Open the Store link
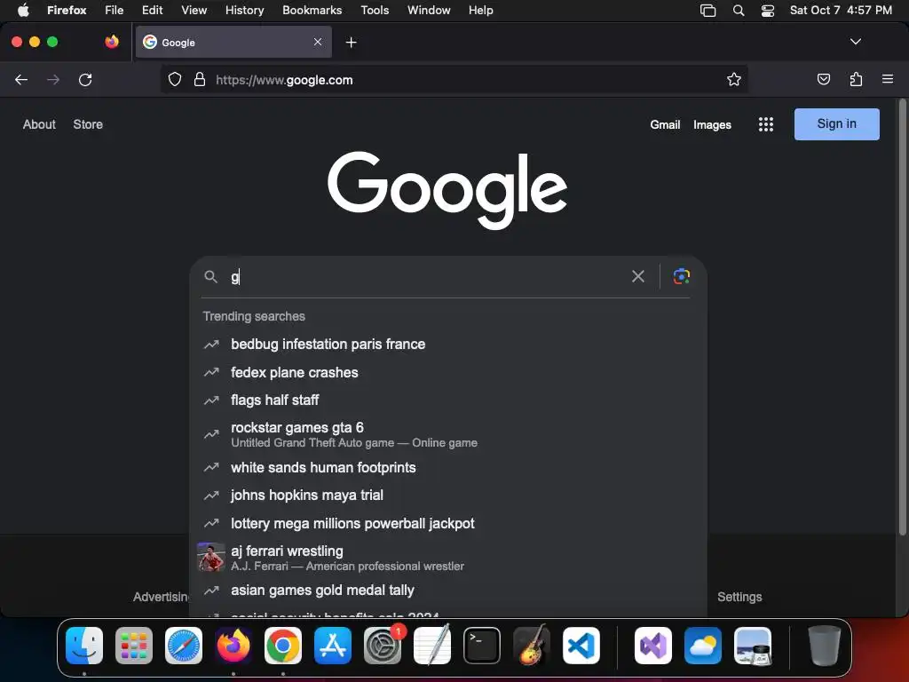The height and width of the screenshot is (682, 909). click(x=88, y=124)
